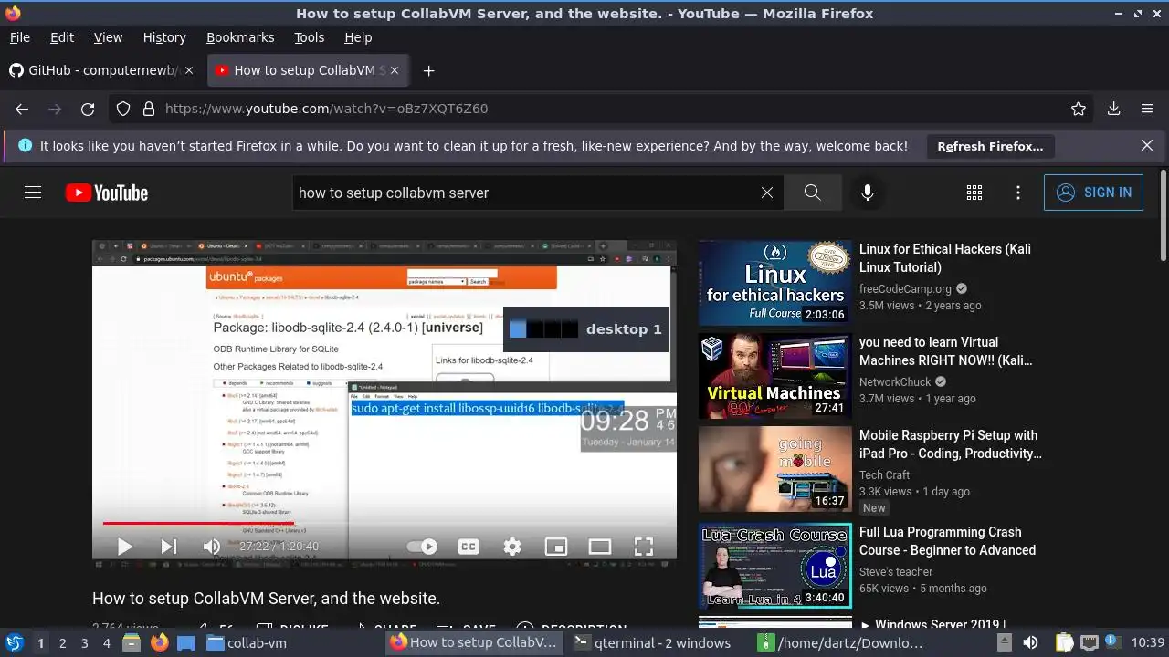Open video player settings gear
1169x657 pixels.
pos(512,547)
